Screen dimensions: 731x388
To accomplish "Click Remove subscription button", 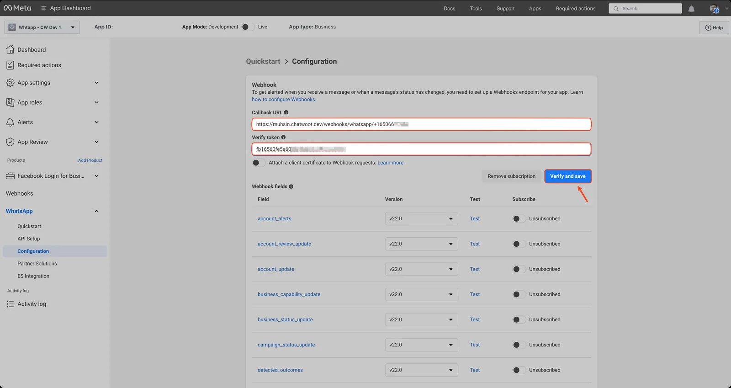I will [x=512, y=176].
